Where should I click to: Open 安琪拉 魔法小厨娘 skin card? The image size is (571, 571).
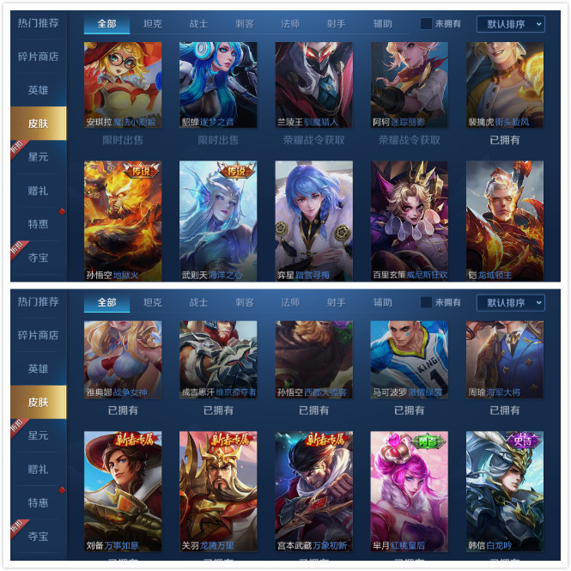click(123, 85)
